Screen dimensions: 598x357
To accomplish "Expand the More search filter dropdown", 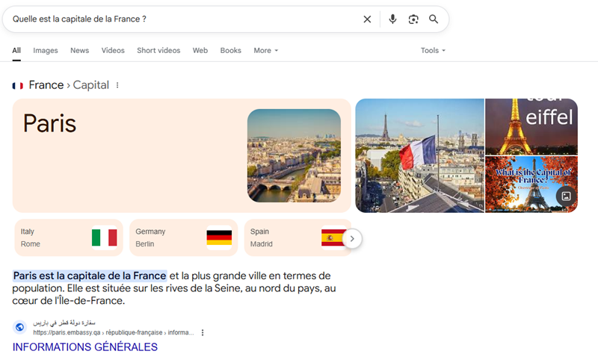I will pos(266,50).
